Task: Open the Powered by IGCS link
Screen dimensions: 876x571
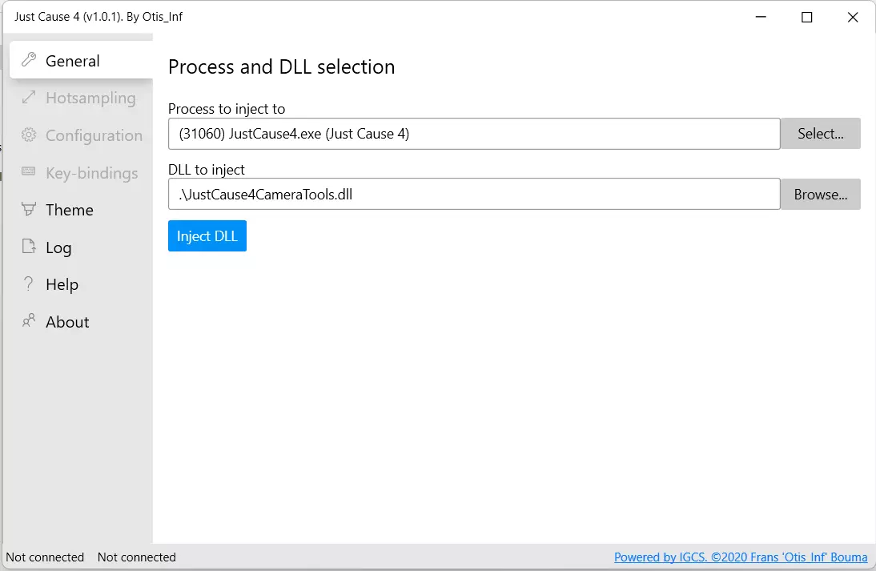Action: (740, 557)
